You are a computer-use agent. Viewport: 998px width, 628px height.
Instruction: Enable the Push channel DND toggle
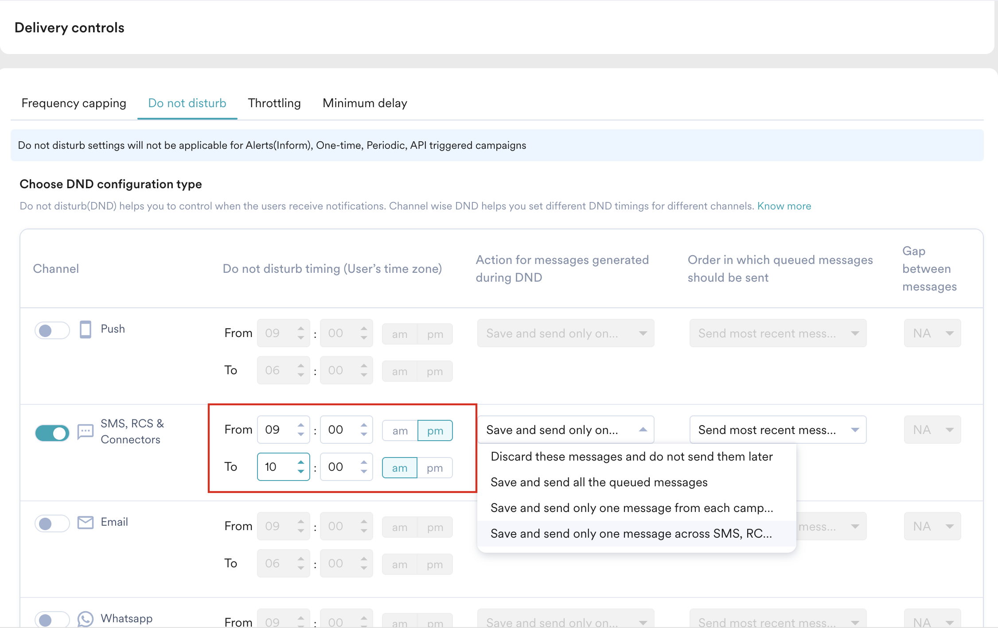pyautogui.click(x=52, y=330)
